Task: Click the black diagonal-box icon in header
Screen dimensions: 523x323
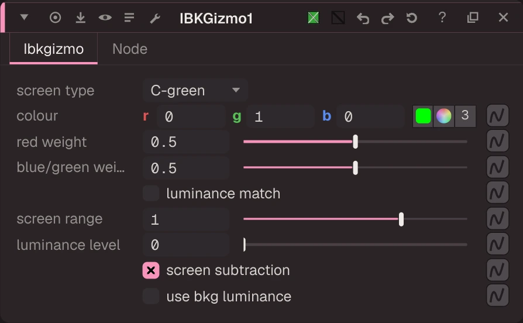Action: pos(338,18)
